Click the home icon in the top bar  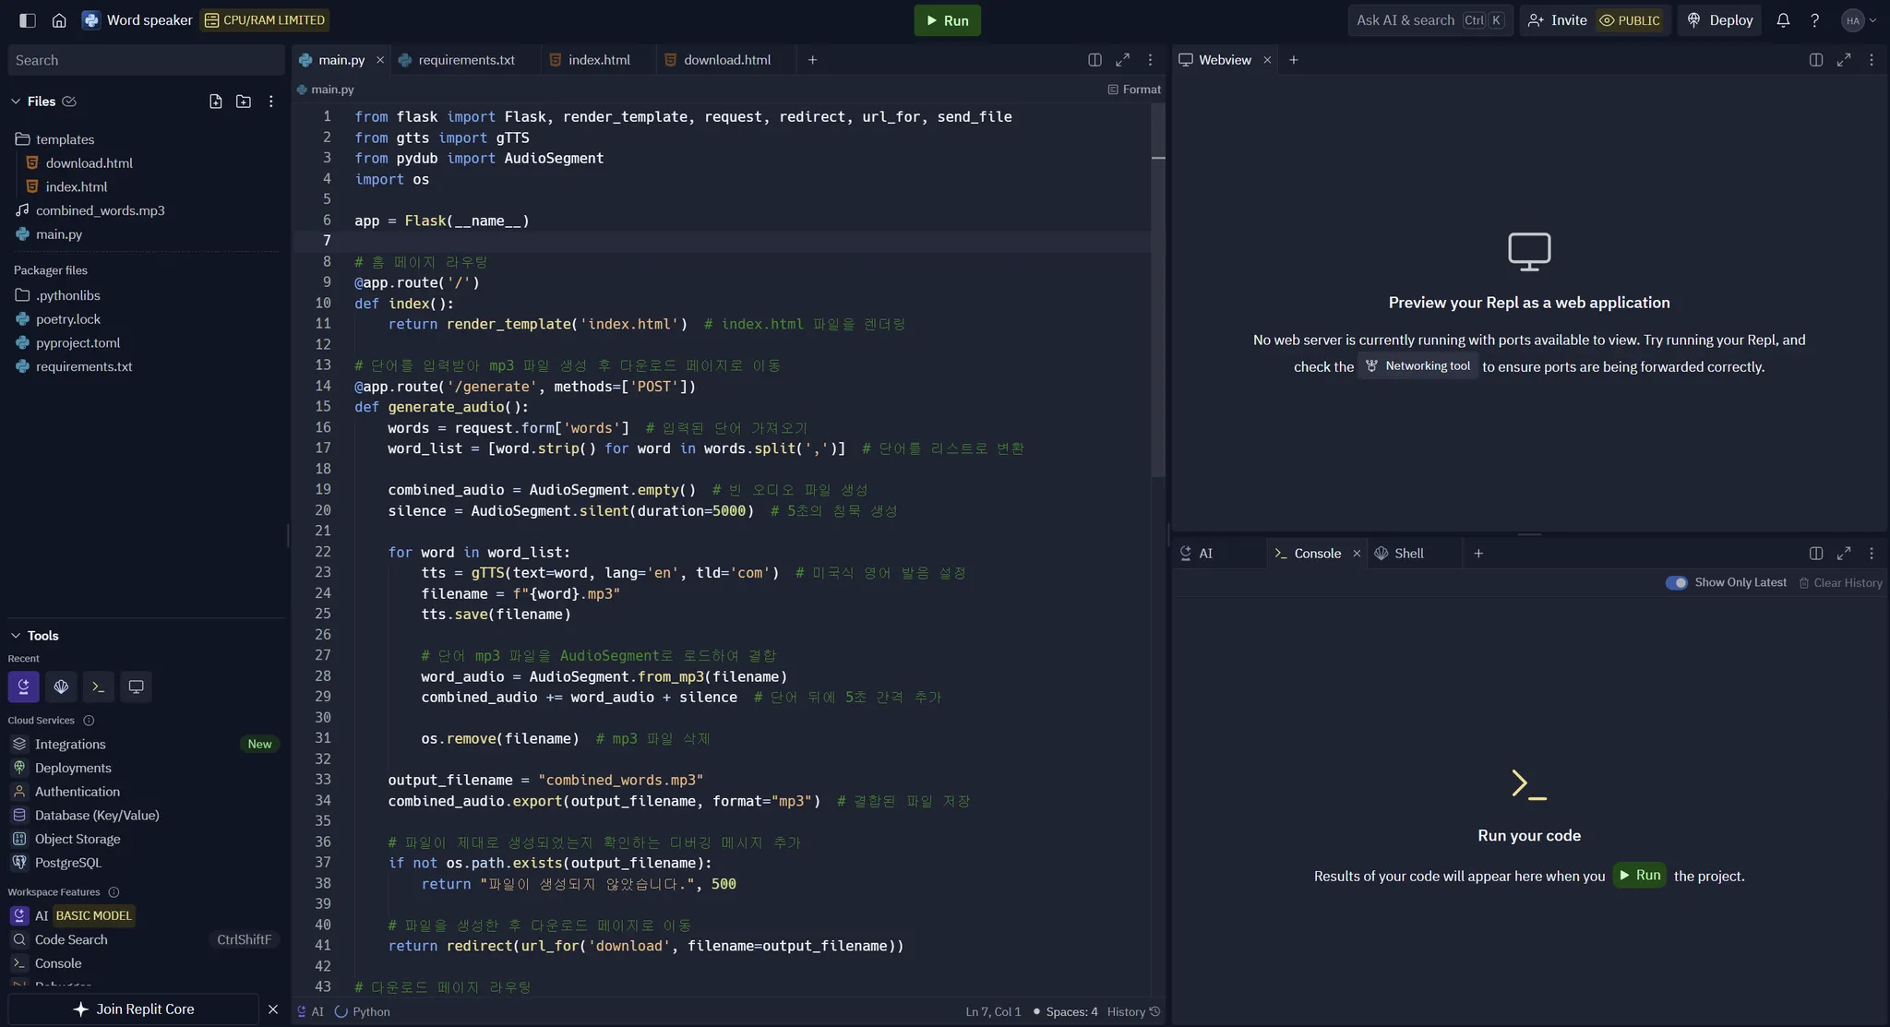click(59, 20)
